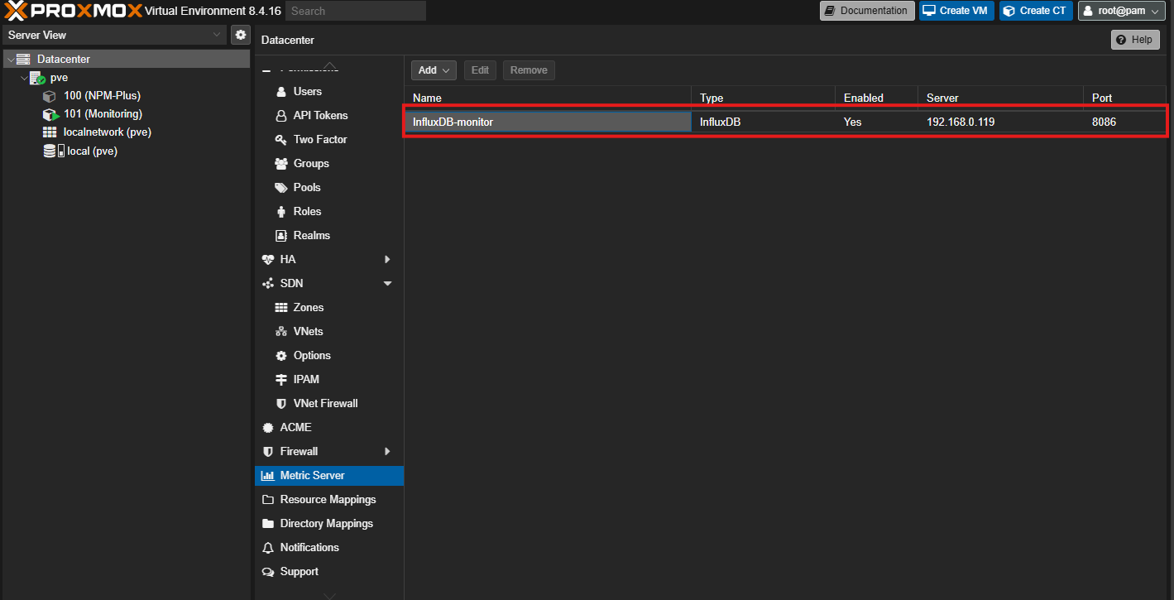Click the Remove button

click(529, 70)
